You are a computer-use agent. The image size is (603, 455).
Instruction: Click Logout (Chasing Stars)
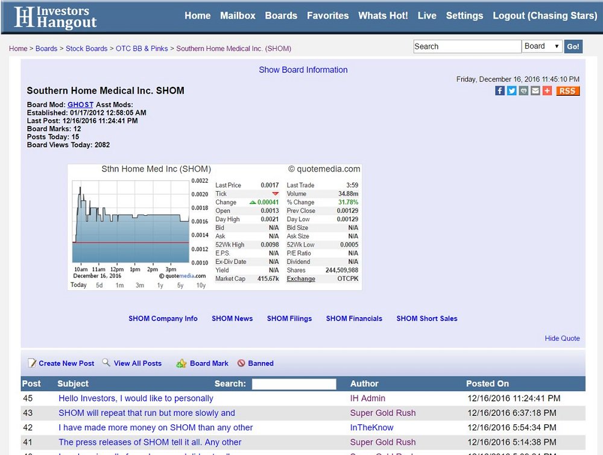(545, 16)
